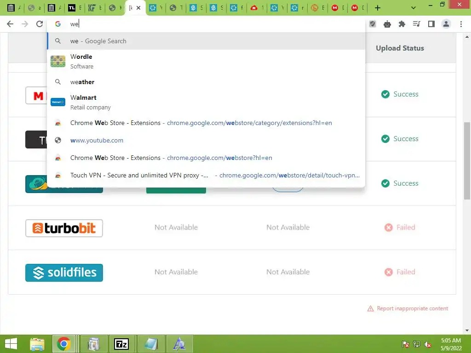
Task: Switch to the first tab in the strip
Action: pyautogui.click(x=14, y=8)
